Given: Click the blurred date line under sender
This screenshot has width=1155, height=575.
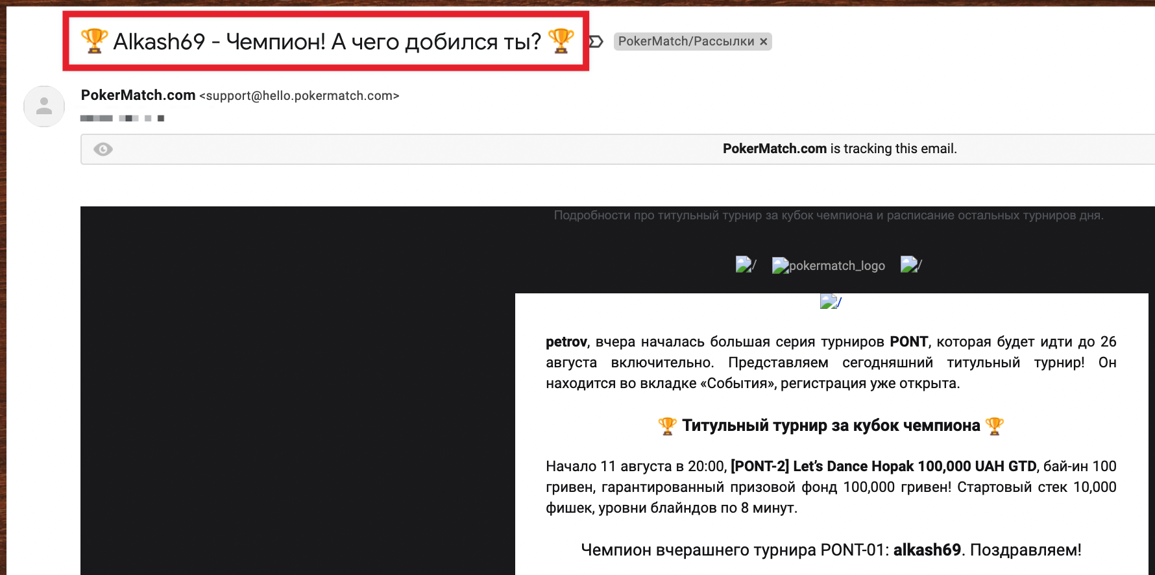Looking at the screenshot, I should click(122, 118).
